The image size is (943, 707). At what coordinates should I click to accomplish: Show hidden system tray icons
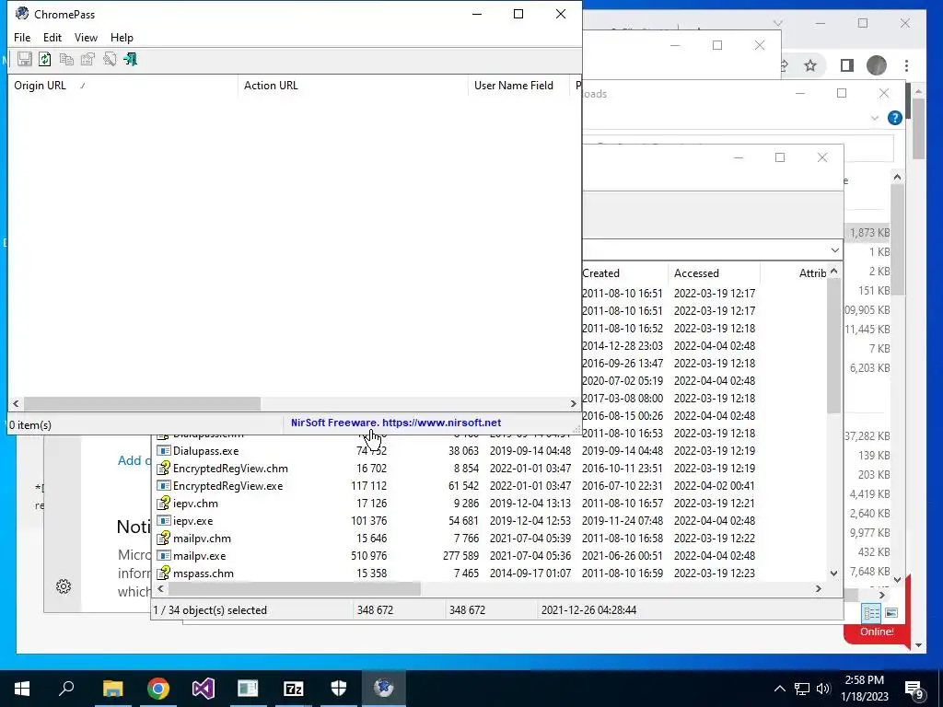tap(779, 689)
